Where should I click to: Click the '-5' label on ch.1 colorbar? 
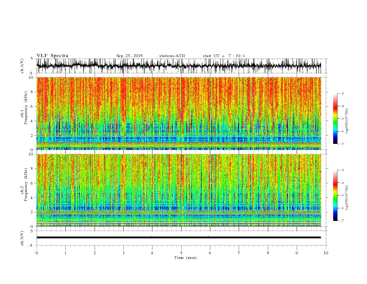342,119
